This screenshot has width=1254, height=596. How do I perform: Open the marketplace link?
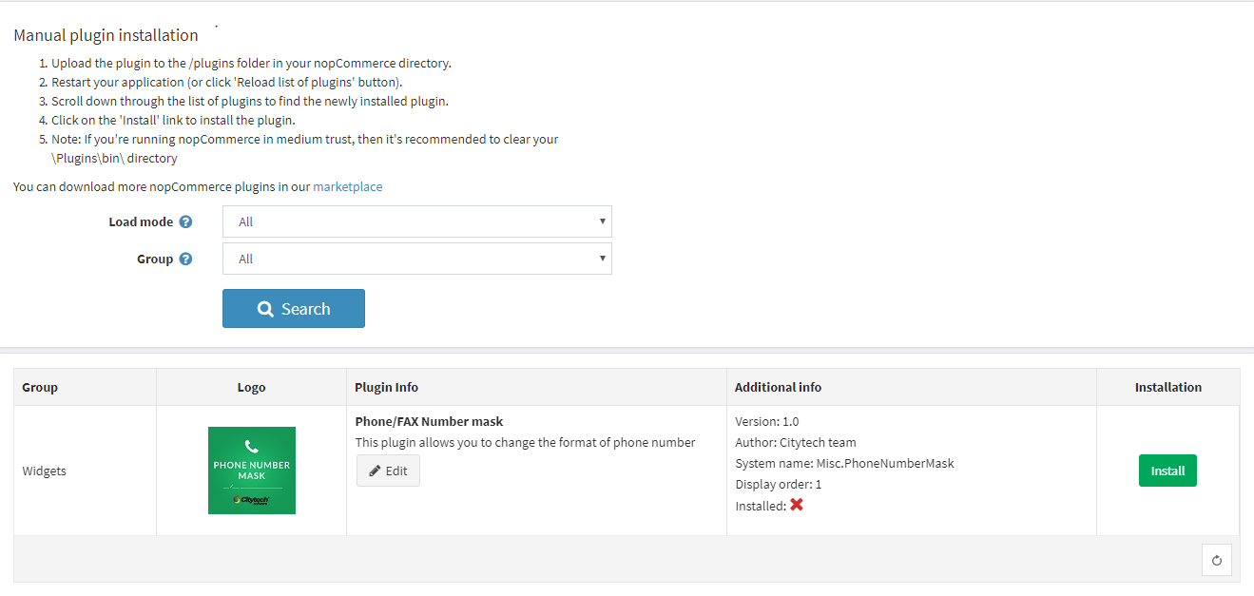coord(347,186)
